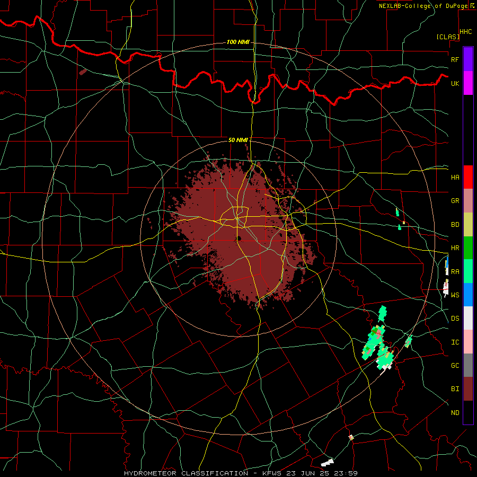The width and height of the screenshot is (477, 477).
Task: Click the RF purple legend swatch
Action: point(468,59)
